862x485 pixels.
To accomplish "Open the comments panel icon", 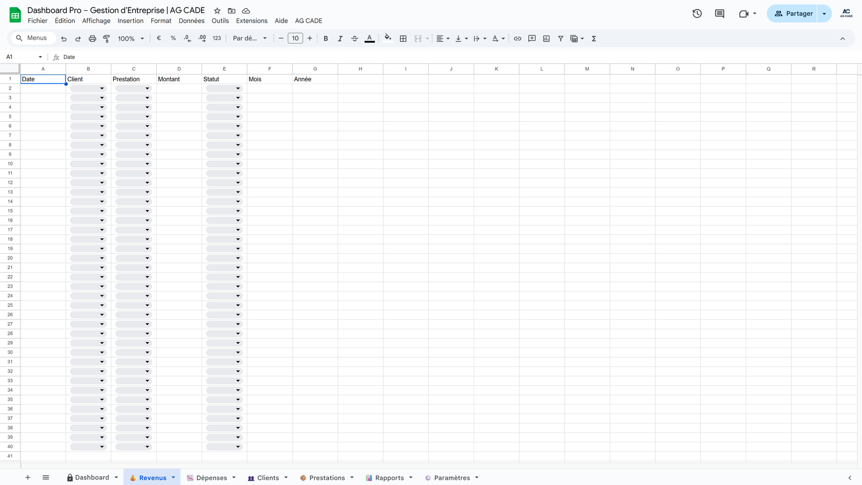I will (x=719, y=13).
